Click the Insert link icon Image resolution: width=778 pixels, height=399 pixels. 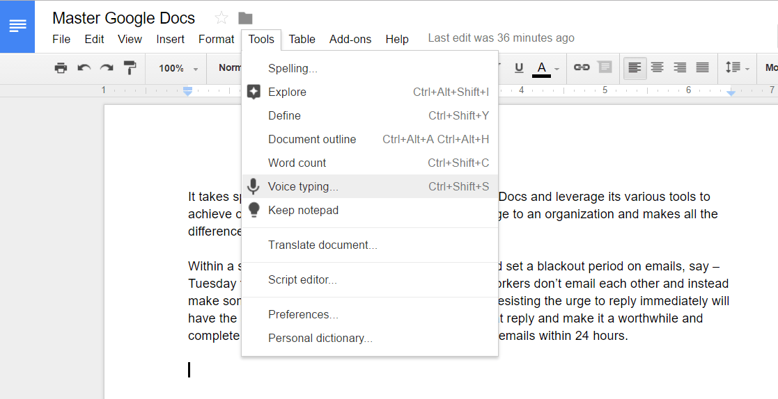pos(582,67)
